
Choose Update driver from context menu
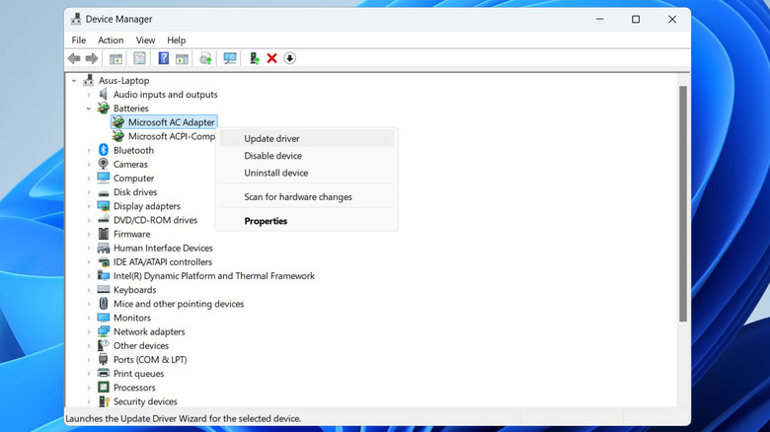(x=271, y=139)
